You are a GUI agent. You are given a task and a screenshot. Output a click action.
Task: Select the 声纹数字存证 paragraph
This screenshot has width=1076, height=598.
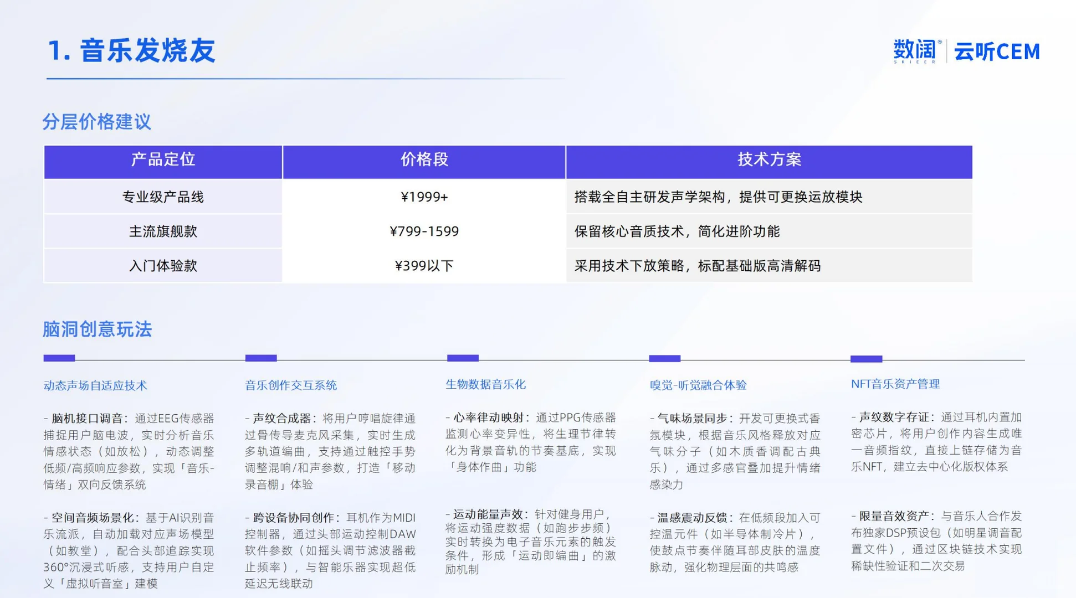(937, 442)
